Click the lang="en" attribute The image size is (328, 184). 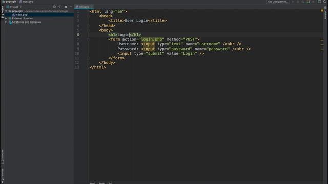point(114,11)
